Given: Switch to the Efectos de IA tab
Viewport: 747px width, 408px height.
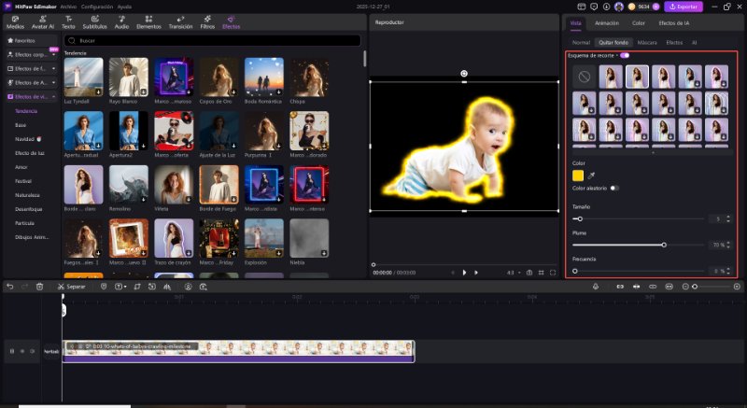Looking at the screenshot, I should (673, 22).
